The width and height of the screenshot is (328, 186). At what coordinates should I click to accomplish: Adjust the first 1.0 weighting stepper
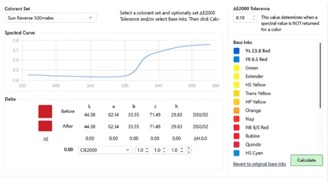(x=147, y=150)
